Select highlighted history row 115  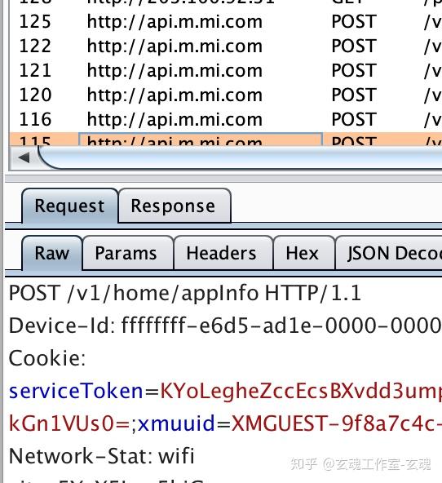click(x=226, y=140)
